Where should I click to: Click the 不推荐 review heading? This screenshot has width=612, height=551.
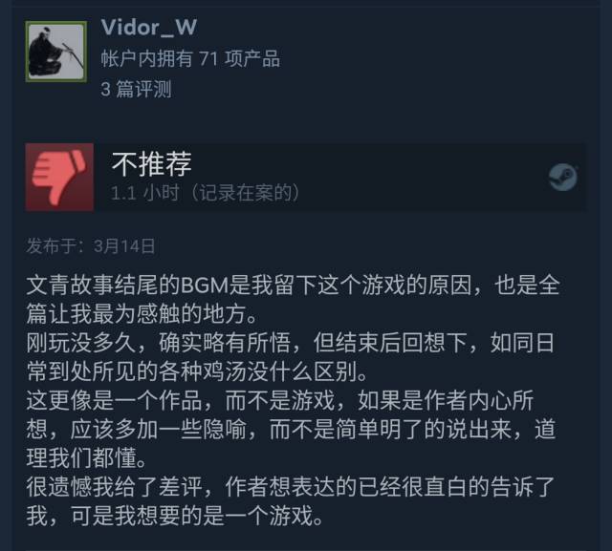pyautogui.click(x=151, y=164)
